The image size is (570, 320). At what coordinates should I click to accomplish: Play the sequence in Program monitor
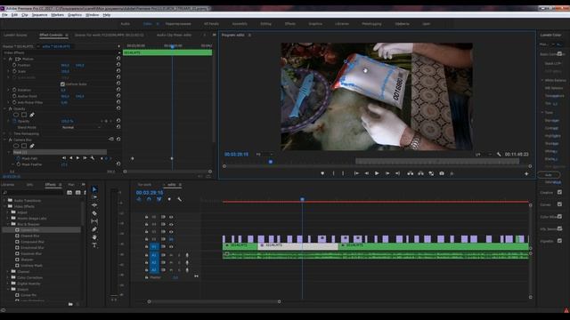click(x=377, y=173)
